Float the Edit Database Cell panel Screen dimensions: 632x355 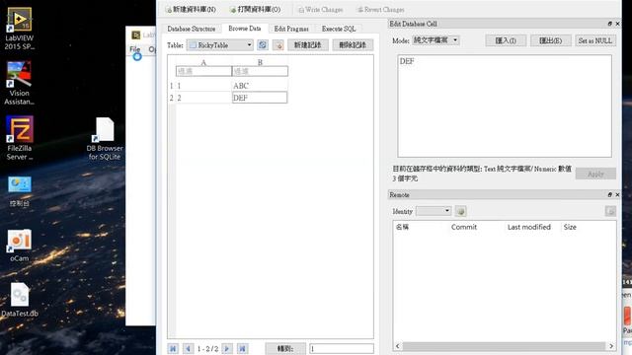click(x=610, y=24)
